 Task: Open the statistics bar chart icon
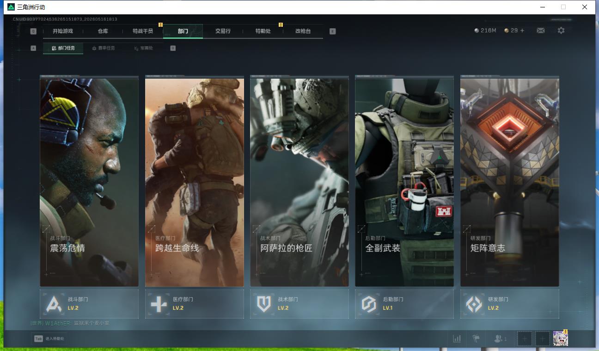457,339
